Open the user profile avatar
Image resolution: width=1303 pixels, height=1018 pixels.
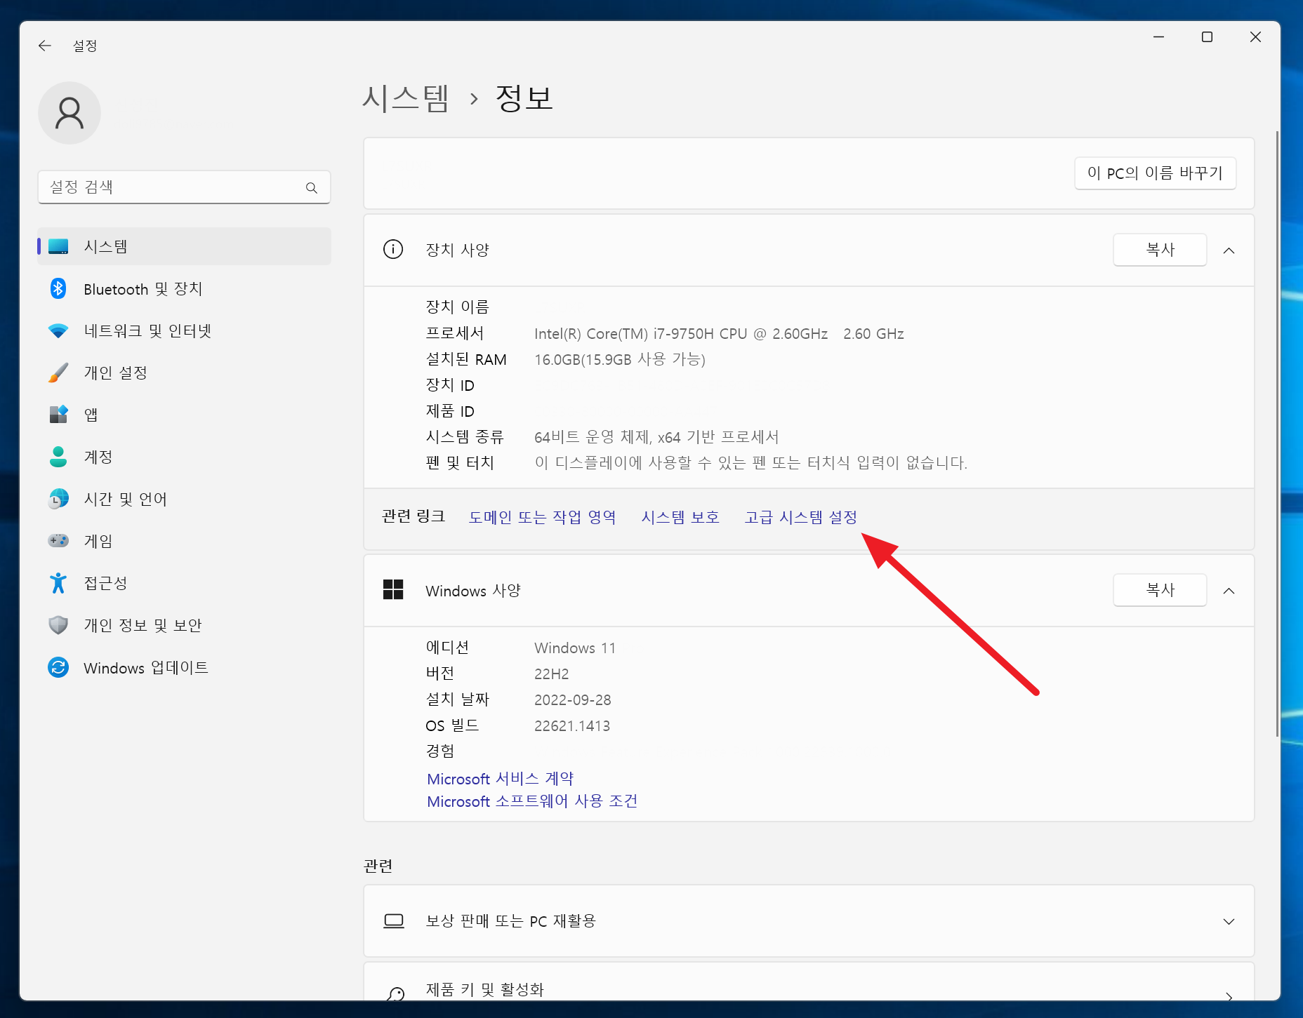(70, 113)
